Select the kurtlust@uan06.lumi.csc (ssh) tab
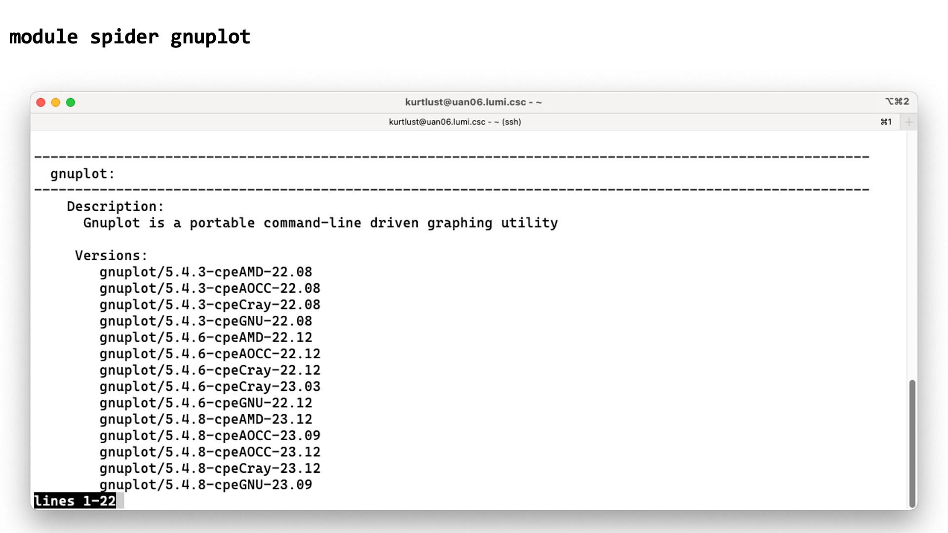Screen dimensions: 948x533 point(455,122)
